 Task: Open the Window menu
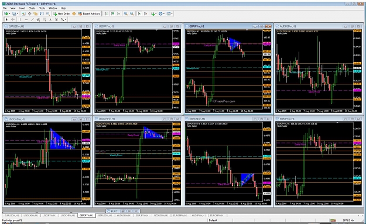click(x=53, y=8)
